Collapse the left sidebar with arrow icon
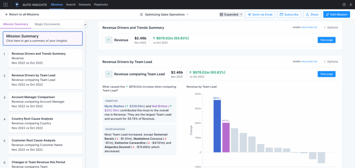The image size is (355, 168). coord(86,25)
